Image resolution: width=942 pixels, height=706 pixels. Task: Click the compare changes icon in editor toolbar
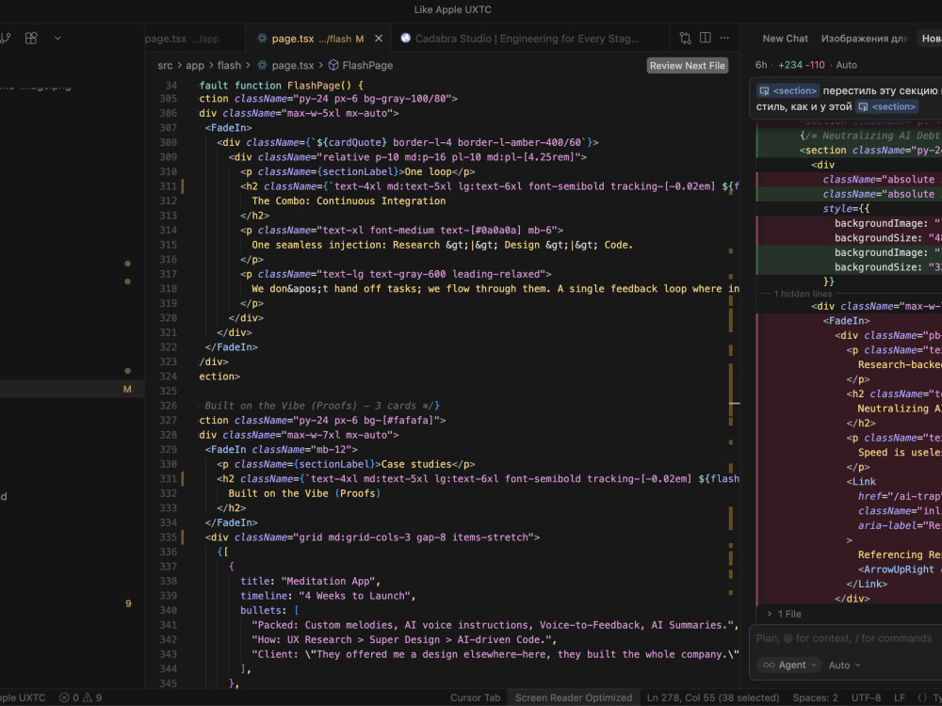point(686,39)
